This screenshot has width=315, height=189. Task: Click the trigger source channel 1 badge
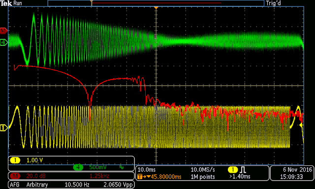pos(233,170)
